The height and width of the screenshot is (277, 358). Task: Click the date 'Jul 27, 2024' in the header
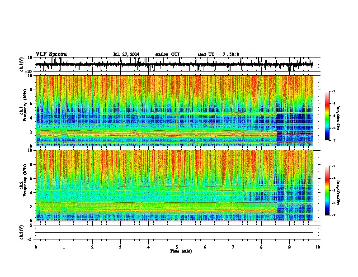[x=126, y=54]
